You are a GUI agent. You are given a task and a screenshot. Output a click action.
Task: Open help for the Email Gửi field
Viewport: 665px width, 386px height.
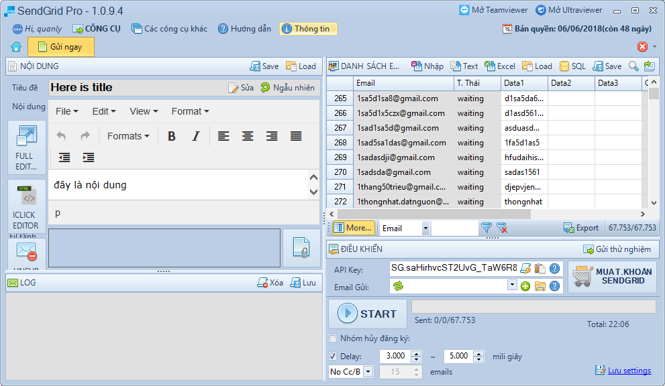pos(554,286)
